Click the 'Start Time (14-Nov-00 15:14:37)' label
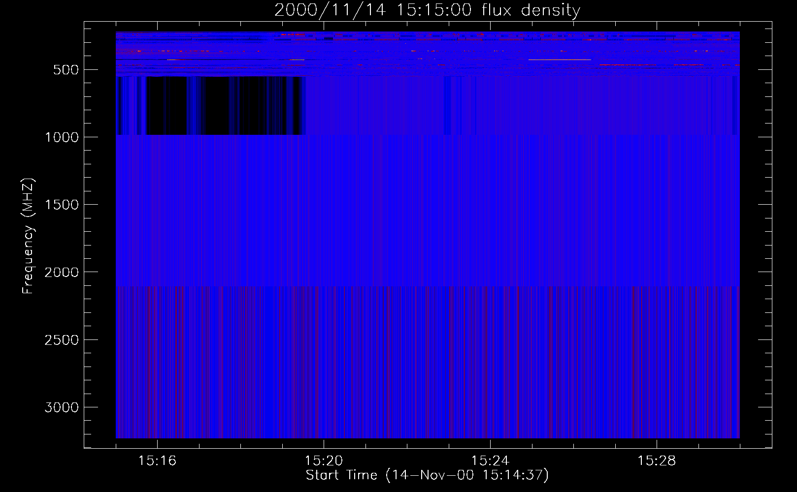 (427, 475)
